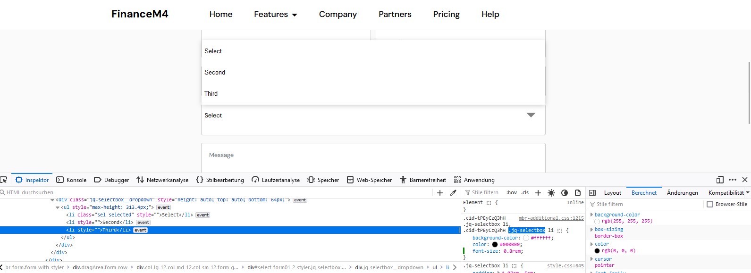This screenshot has height=273, width=751.
Task: Toggle .cls class list panel
Action: (x=525, y=193)
